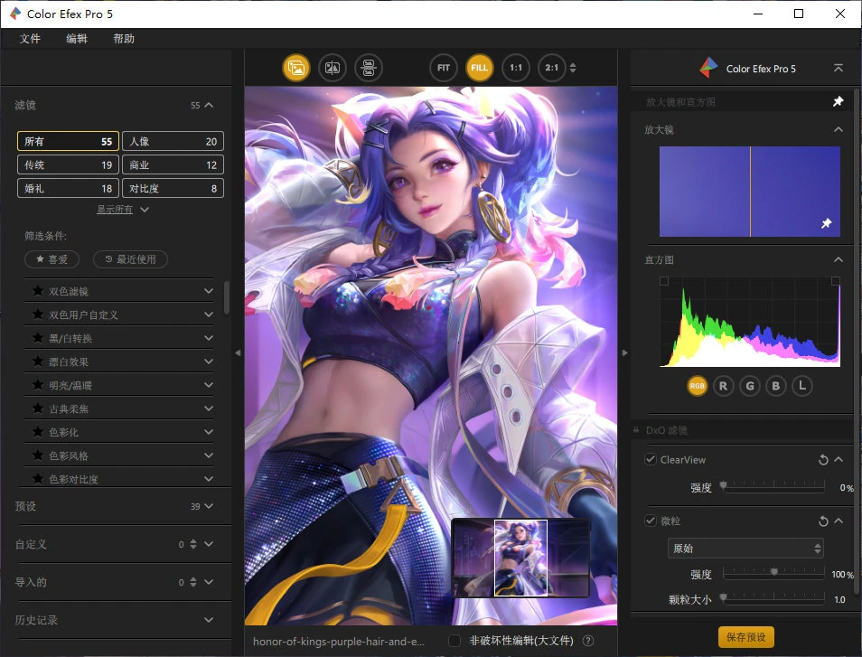Enable 非破坏性编辑(大文件) at the bottom
The image size is (862, 657).
454,640
